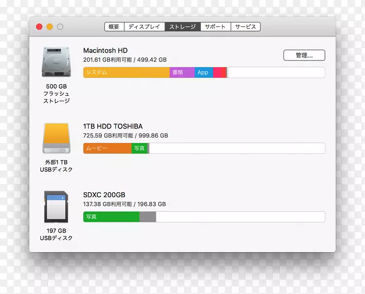Viewport: 365px width, 294px height.
Task: Select the ストレージ tab
Action: click(182, 27)
